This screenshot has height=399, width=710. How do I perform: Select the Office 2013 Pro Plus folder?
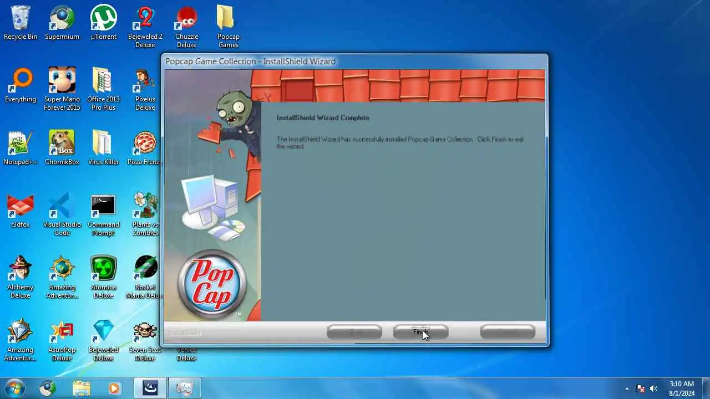104,90
